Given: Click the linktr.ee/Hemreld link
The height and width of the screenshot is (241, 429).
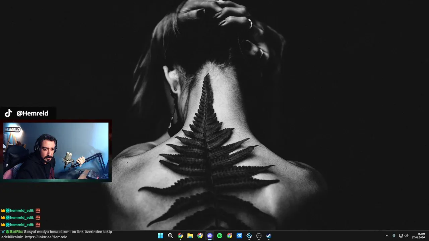Looking at the screenshot, I should (x=46, y=237).
